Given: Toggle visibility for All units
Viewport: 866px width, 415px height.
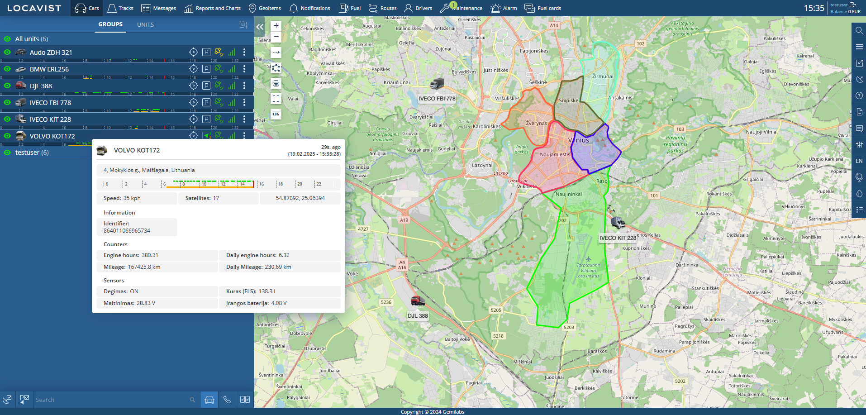Looking at the screenshot, I should tap(7, 39).
